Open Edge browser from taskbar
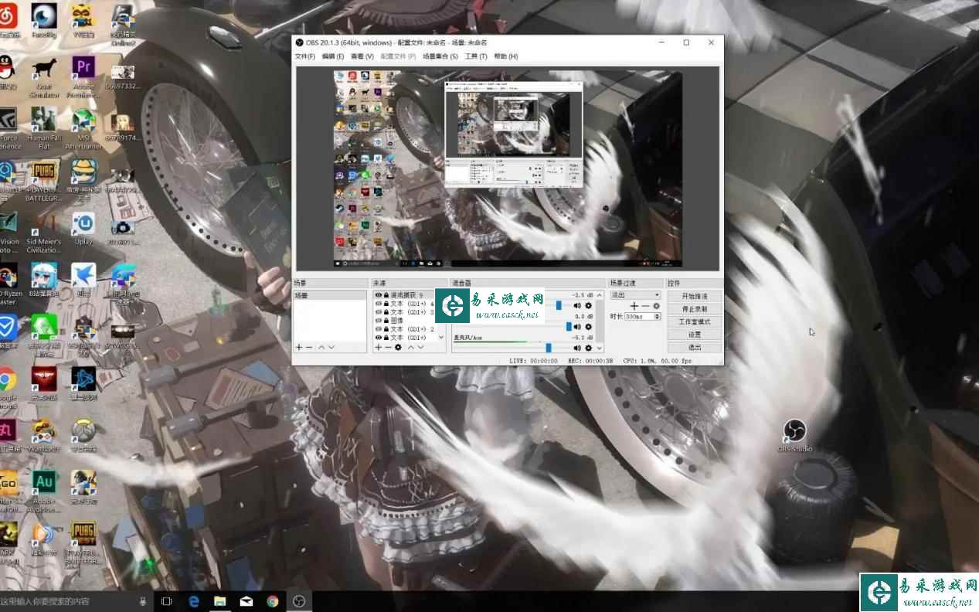Viewport: 979px width, 612px height. (194, 600)
